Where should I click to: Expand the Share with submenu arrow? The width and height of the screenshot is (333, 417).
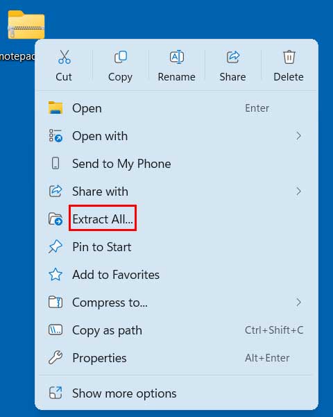point(298,191)
